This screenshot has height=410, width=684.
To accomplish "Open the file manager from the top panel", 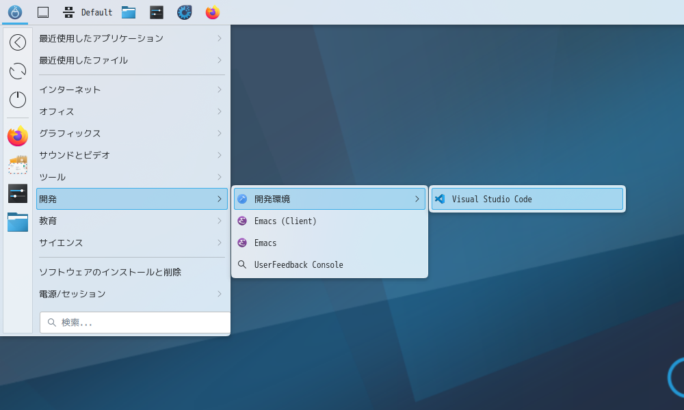I will (129, 12).
